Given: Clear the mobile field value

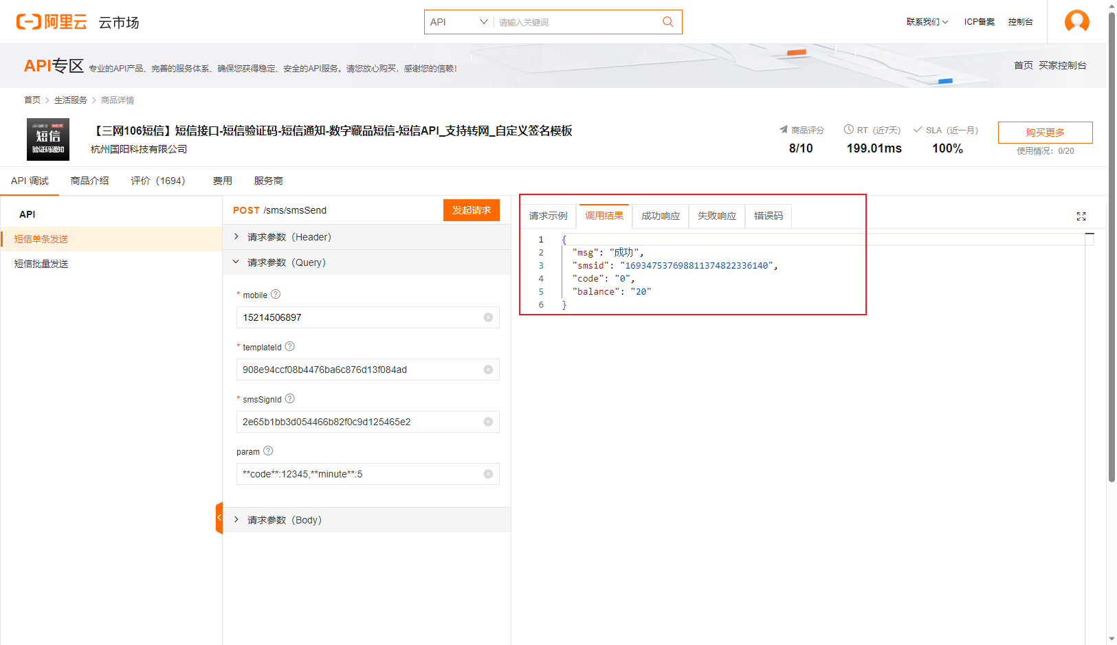Looking at the screenshot, I should (488, 317).
